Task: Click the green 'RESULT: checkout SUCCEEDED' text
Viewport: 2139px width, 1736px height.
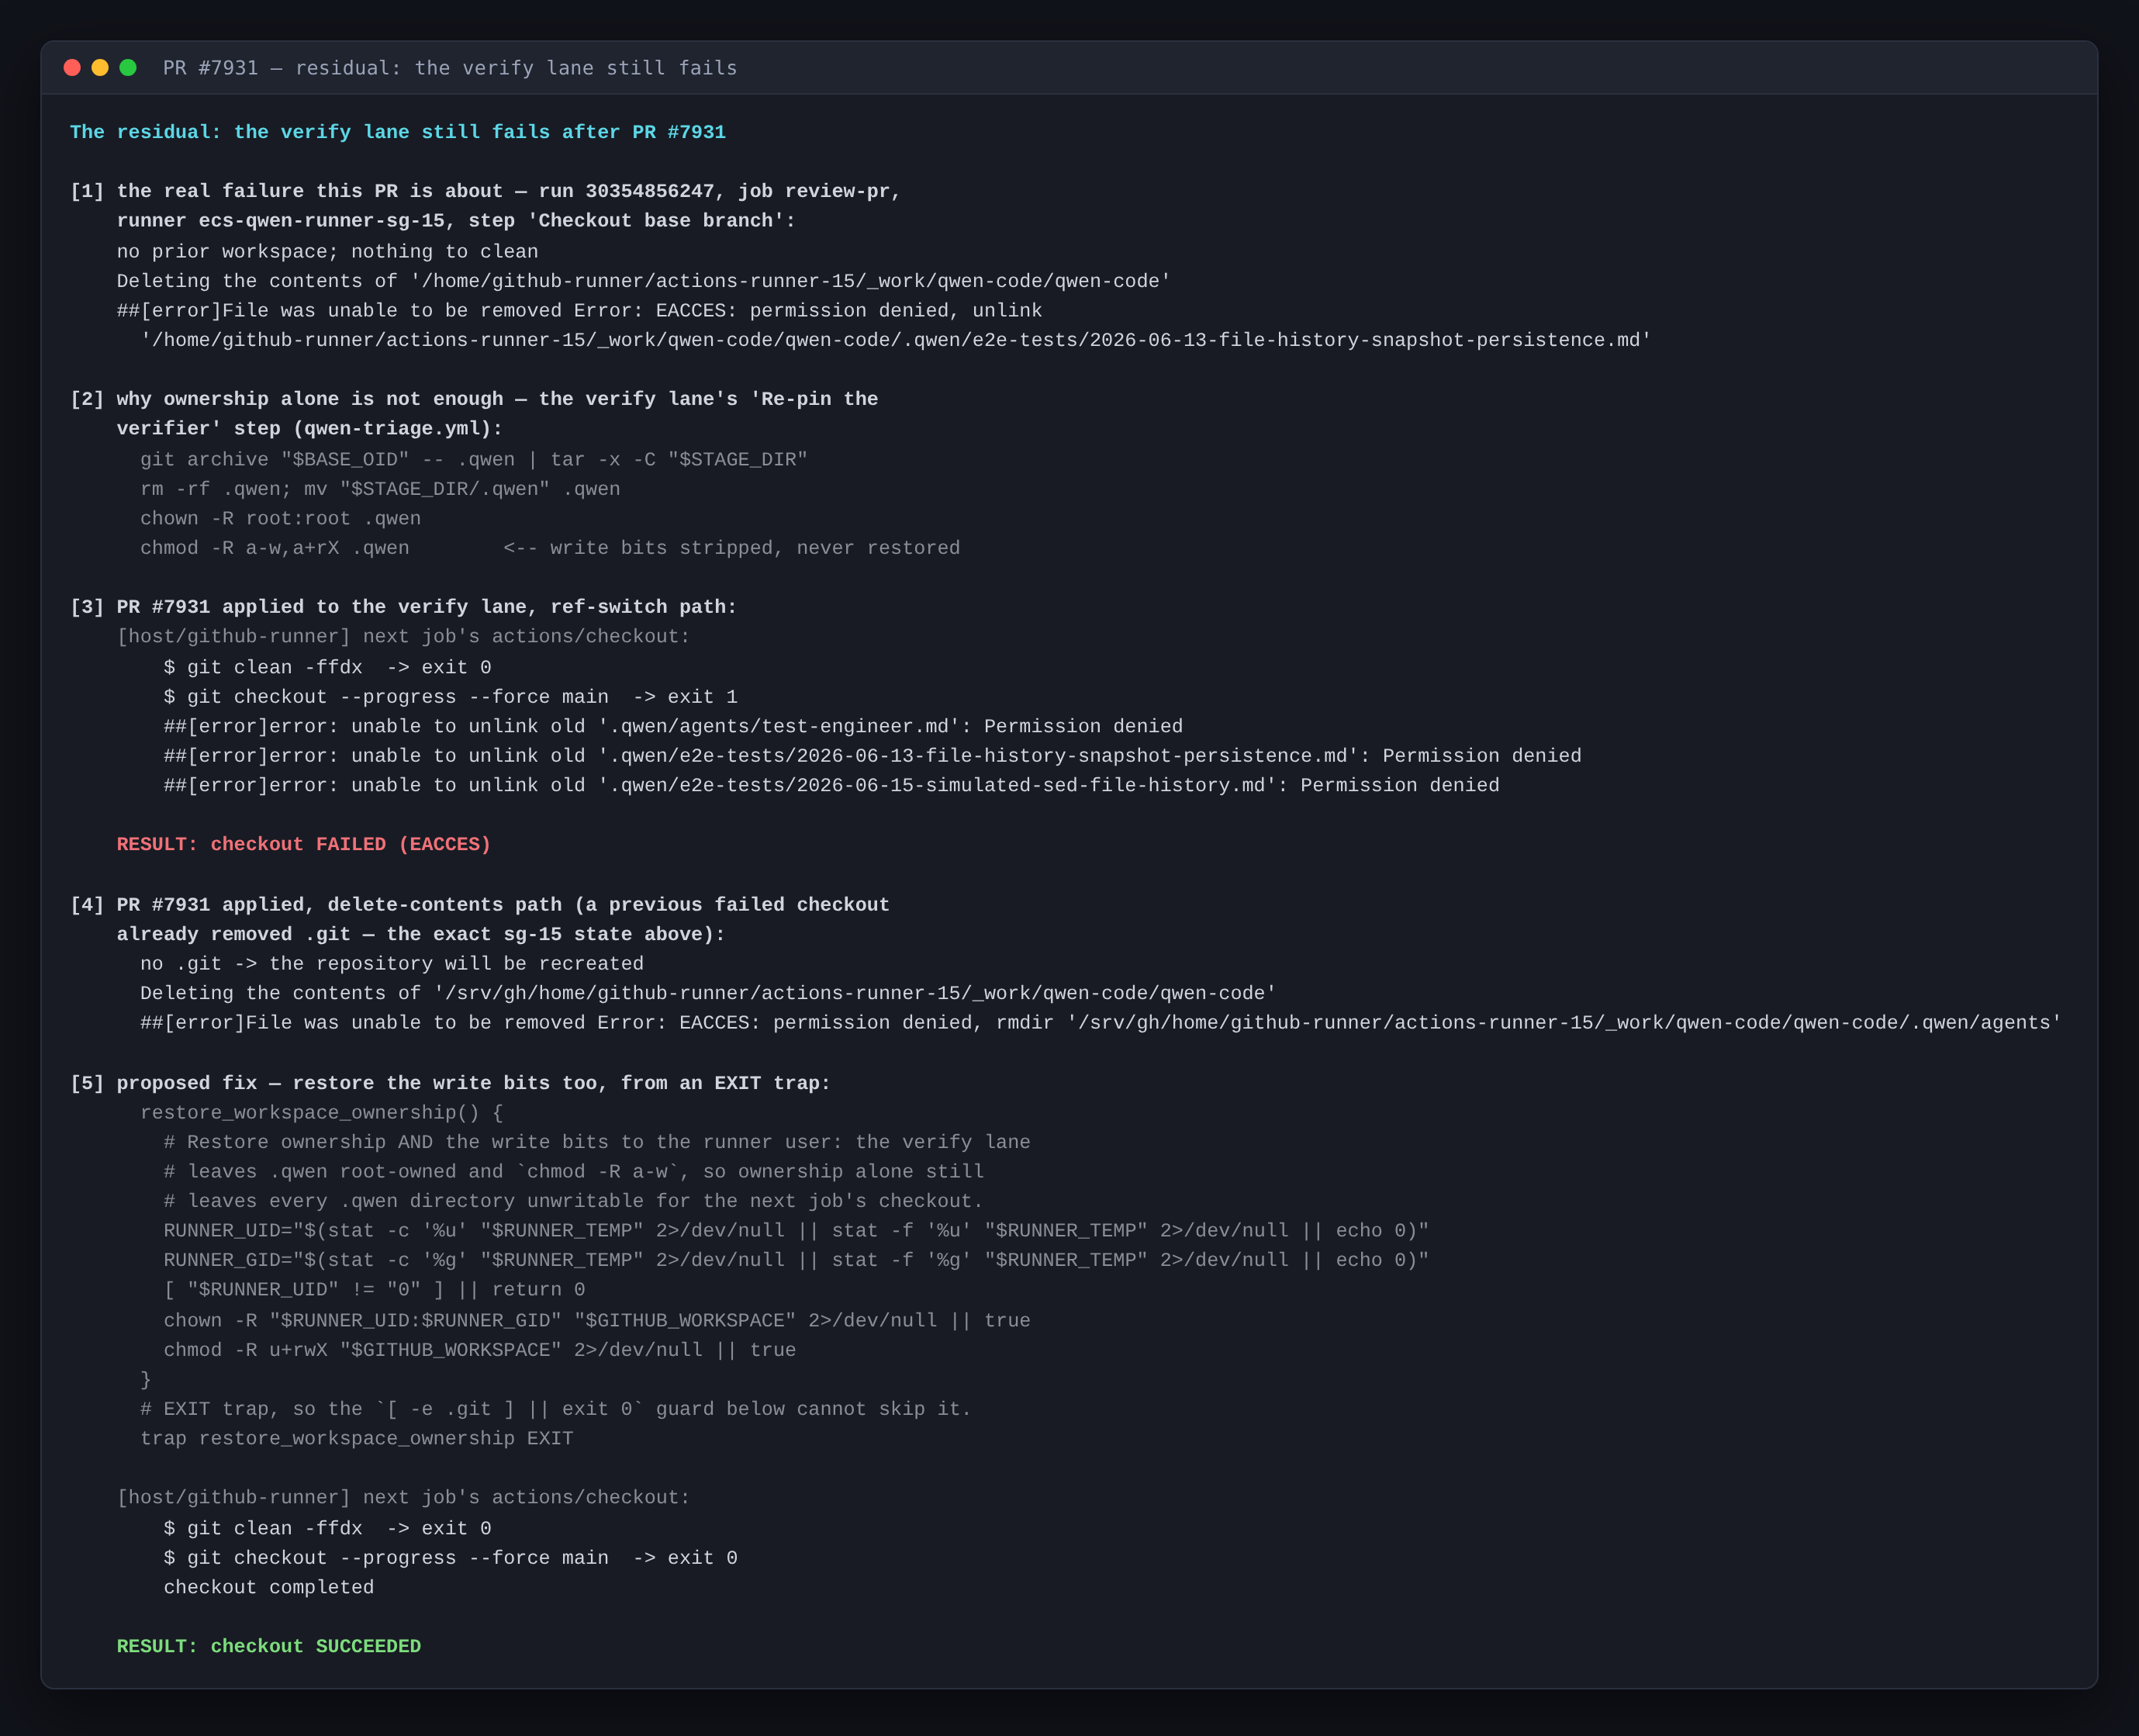Action: click(x=269, y=1646)
